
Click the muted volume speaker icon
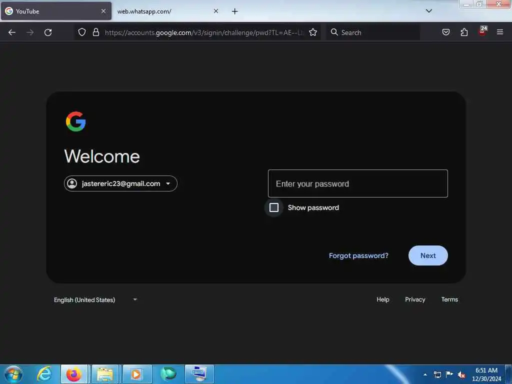point(461,374)
